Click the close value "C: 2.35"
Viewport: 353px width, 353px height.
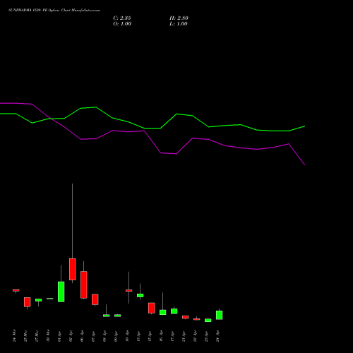122,18
